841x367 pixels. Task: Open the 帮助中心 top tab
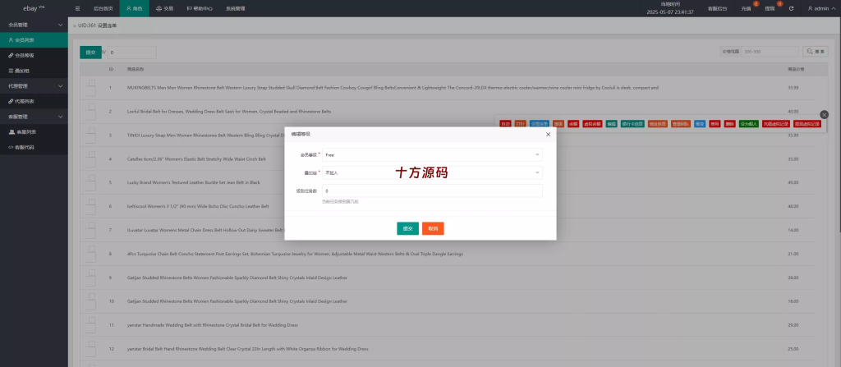[200, 8]
